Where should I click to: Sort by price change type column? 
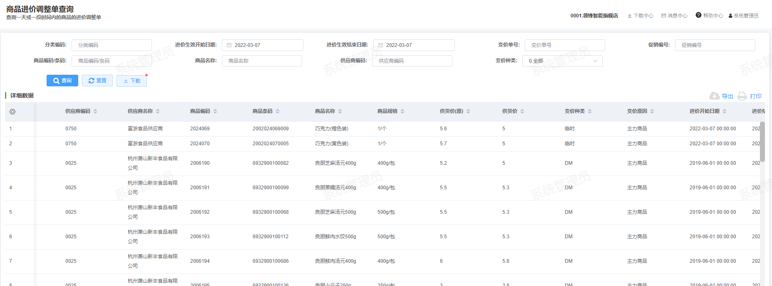[x=590, y=111]
